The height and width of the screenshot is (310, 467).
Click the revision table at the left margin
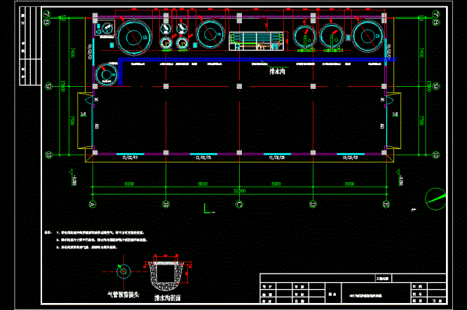30,46
